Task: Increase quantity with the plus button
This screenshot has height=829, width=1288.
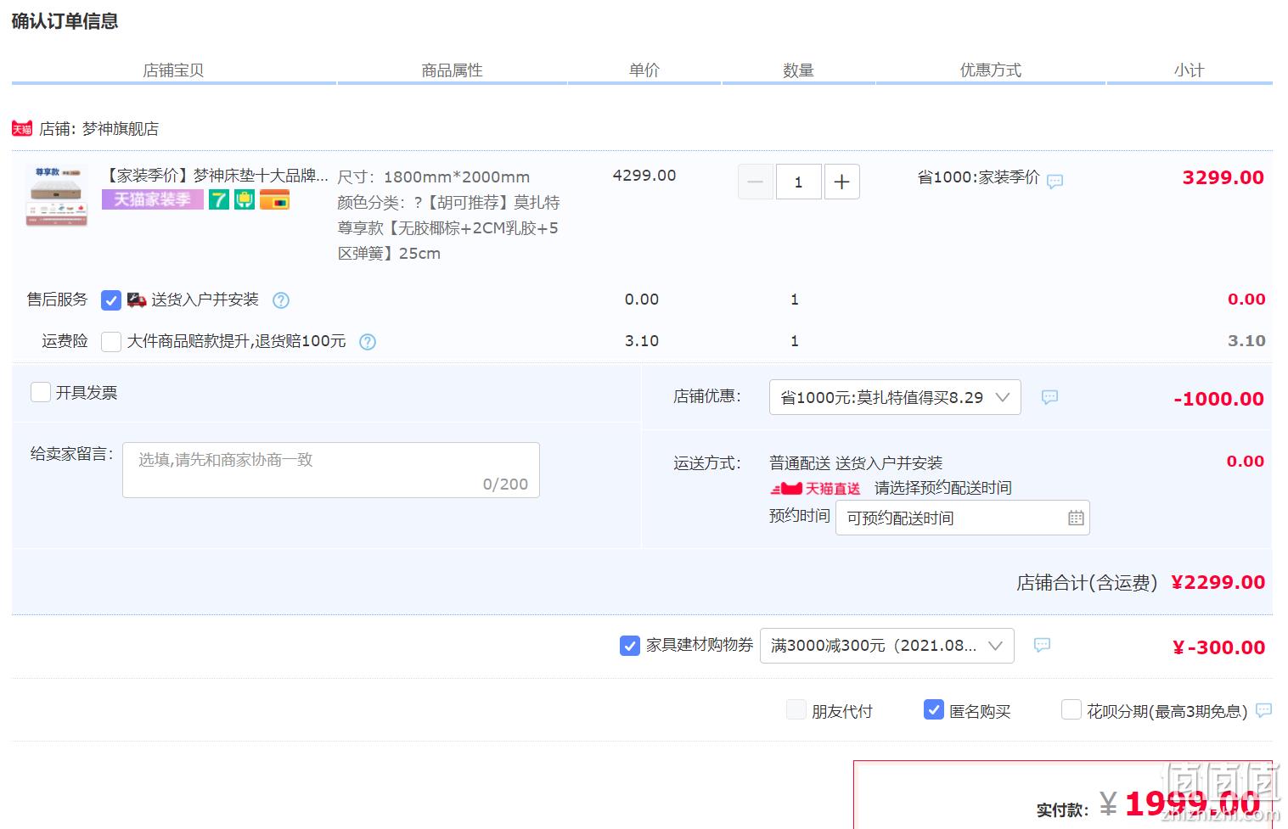Action: coord(842,182)
